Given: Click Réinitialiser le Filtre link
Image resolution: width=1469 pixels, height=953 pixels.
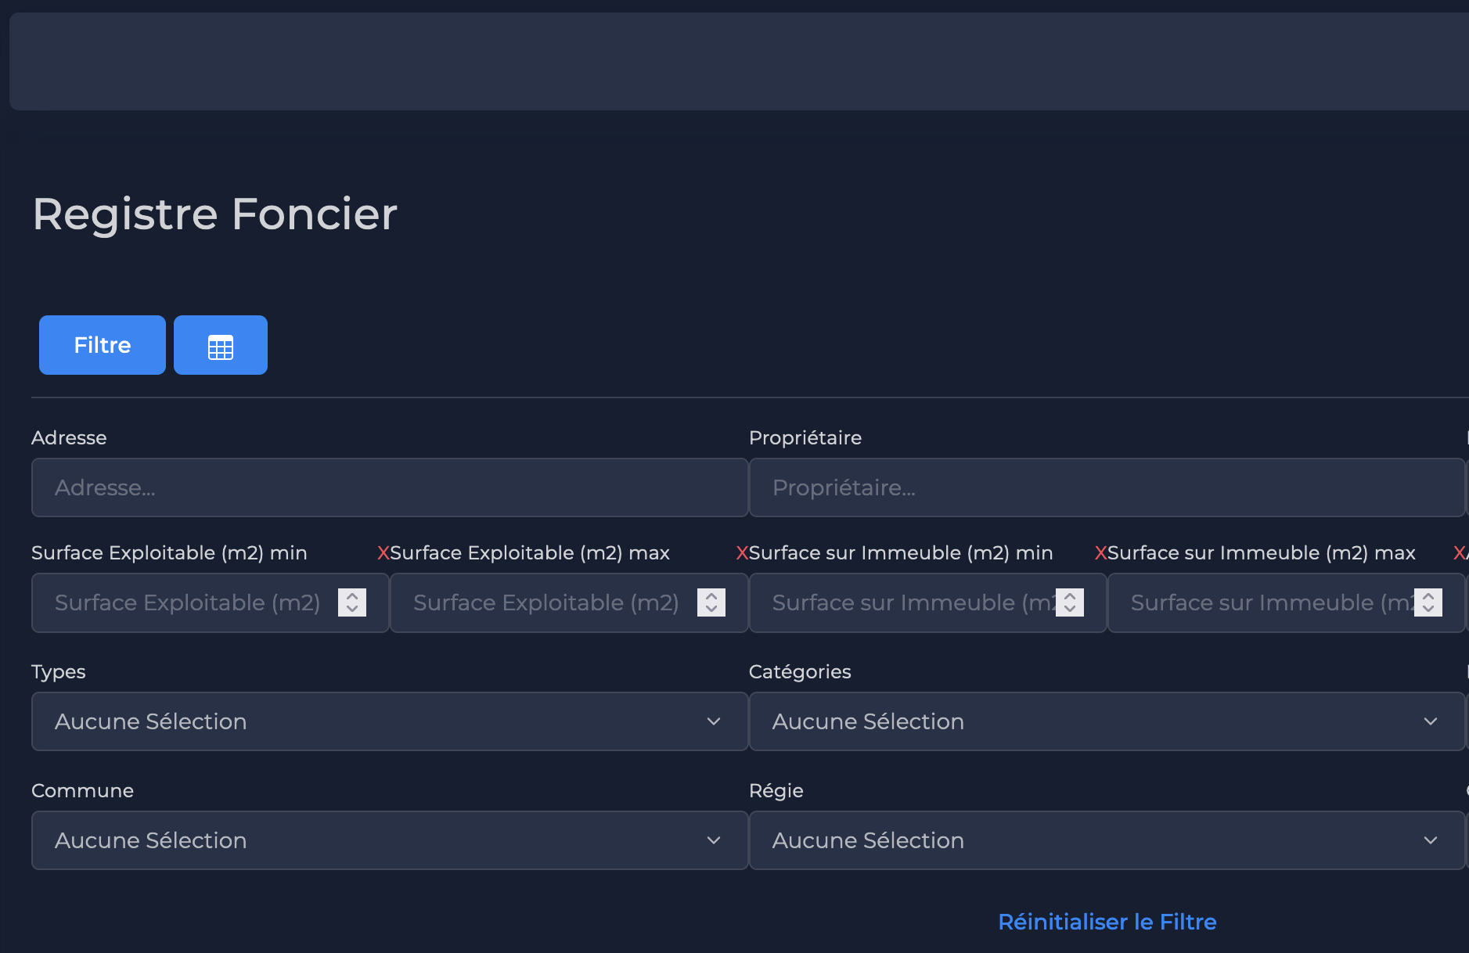Looking at the screenshot, I should pos(1107,922).
